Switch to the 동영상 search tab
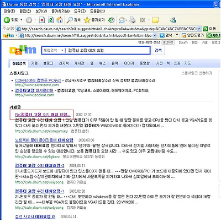Image resolution: width=221 pixels, height=222 pixels. pos(145,63)
